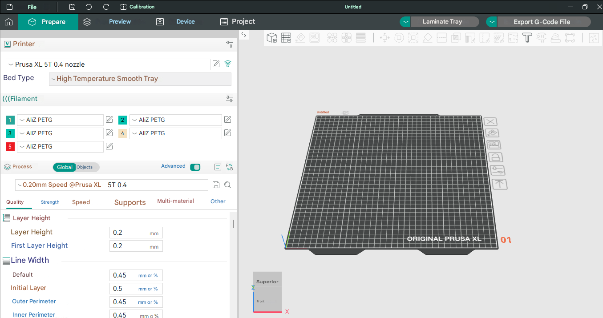Open the assembly view puzzle icon

(x=594, y=38)
